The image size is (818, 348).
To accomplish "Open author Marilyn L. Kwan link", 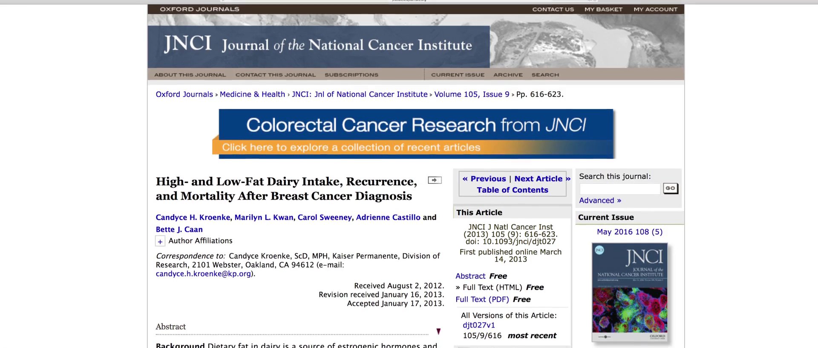I will coord(264,217).
